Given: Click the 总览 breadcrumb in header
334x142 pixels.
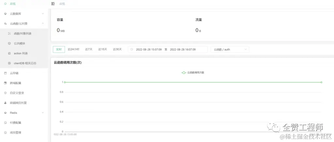Looking at the screenshot, I should pyautogui.click(x=62, y=4).
